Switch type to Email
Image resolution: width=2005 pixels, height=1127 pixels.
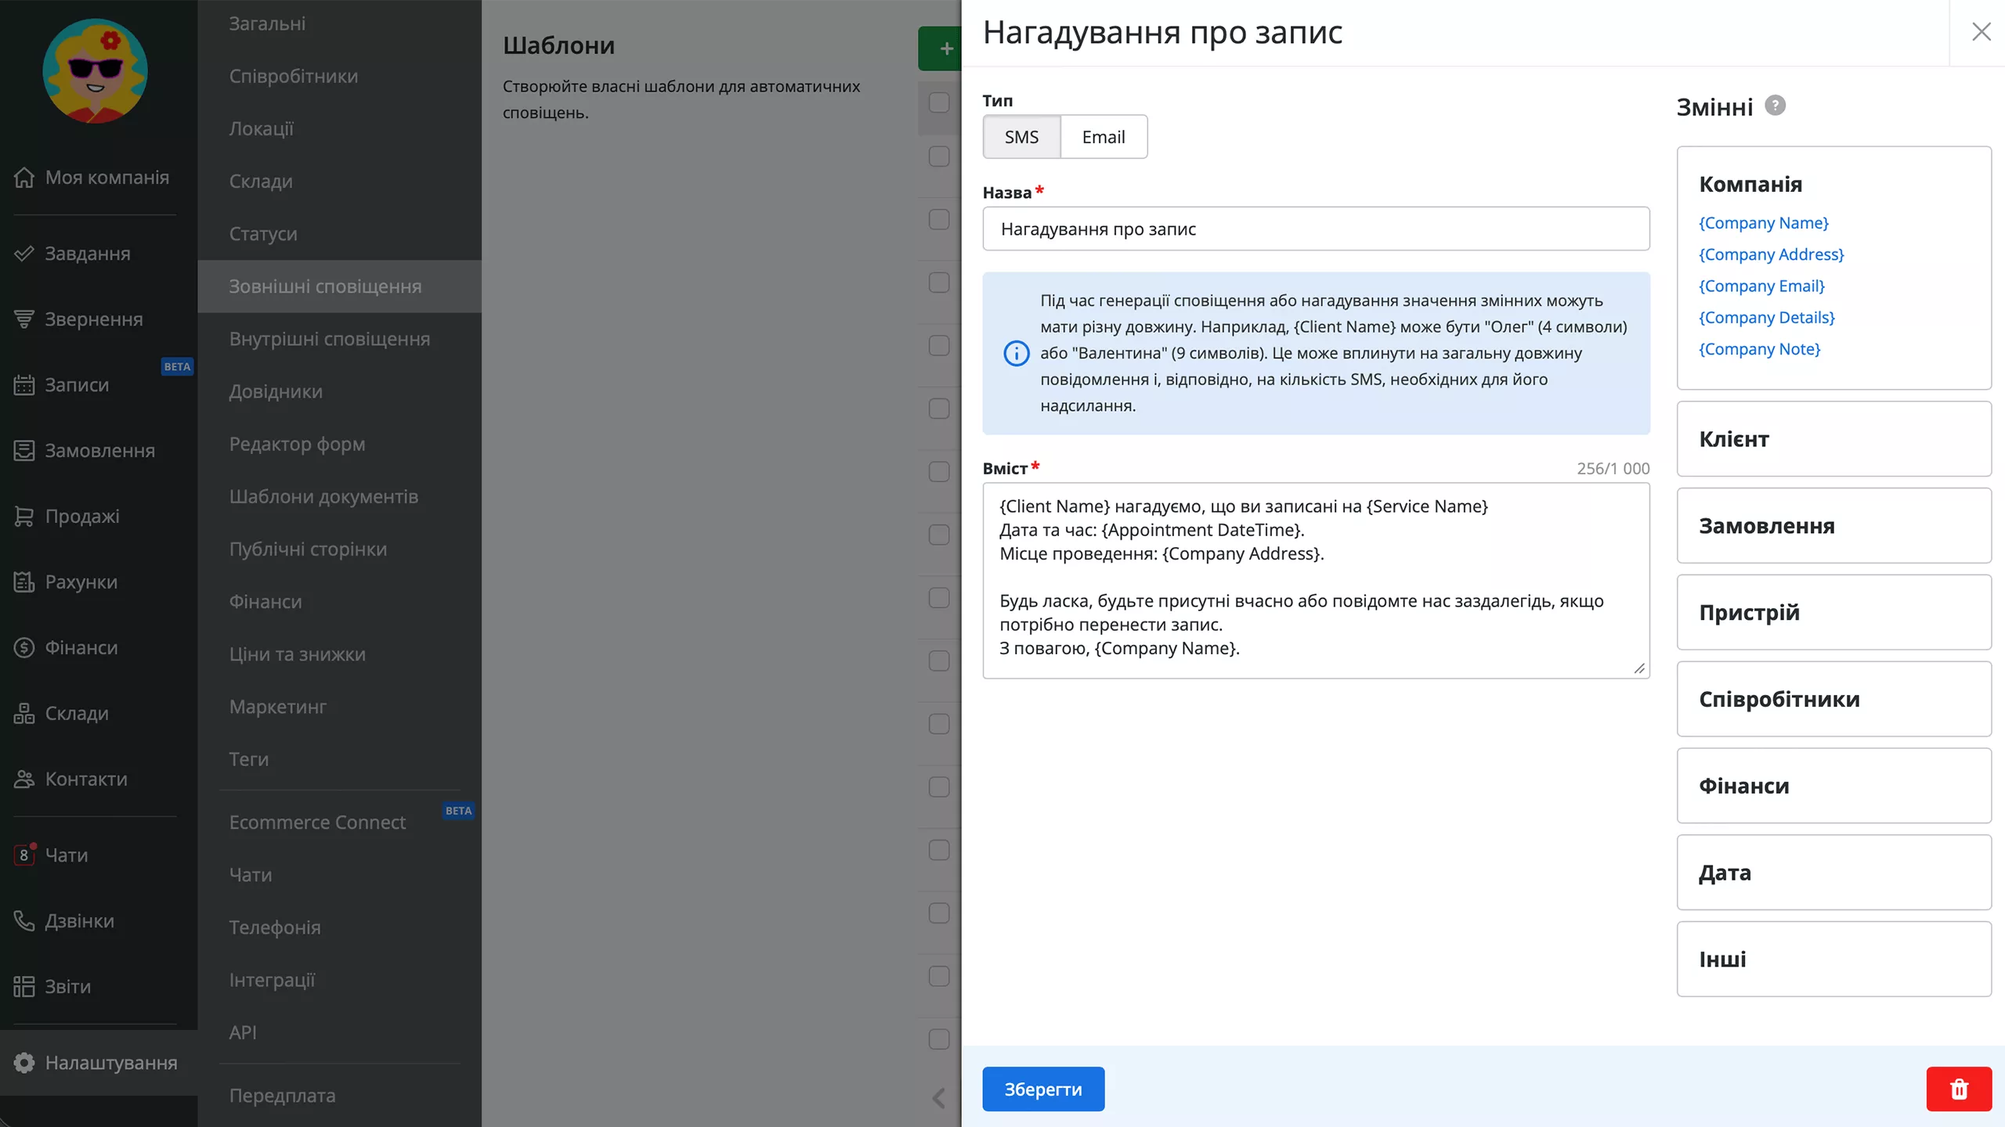click(x=1103, y=137)
